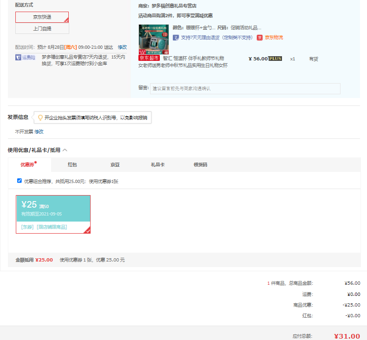Click the [限店铺限商品] coupon label
The height and width of the screenshot is (340, 367).
[52, 227]
